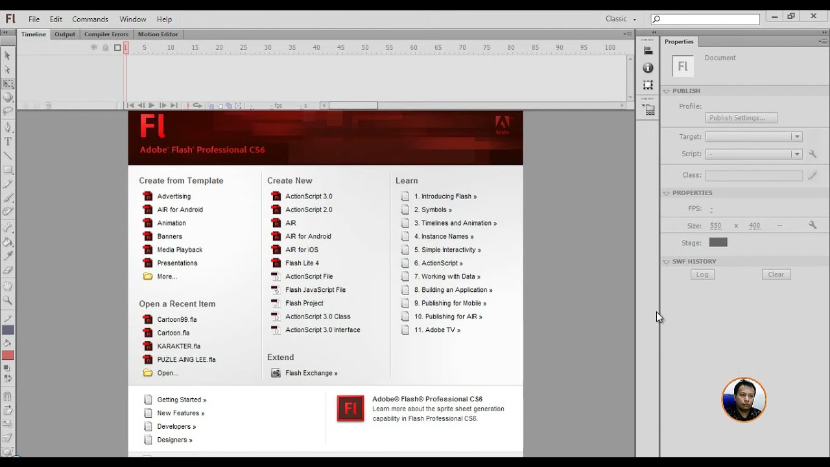
Task: Switch to the Motion Editor tab
Action: [158, 34]
